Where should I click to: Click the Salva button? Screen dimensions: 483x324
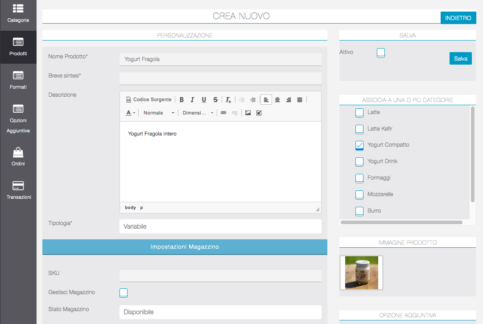pos(460,58)
